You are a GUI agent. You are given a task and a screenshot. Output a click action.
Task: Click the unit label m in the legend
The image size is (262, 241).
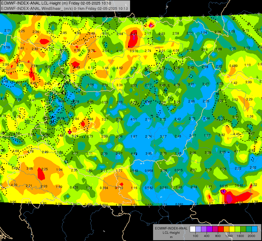171,237
